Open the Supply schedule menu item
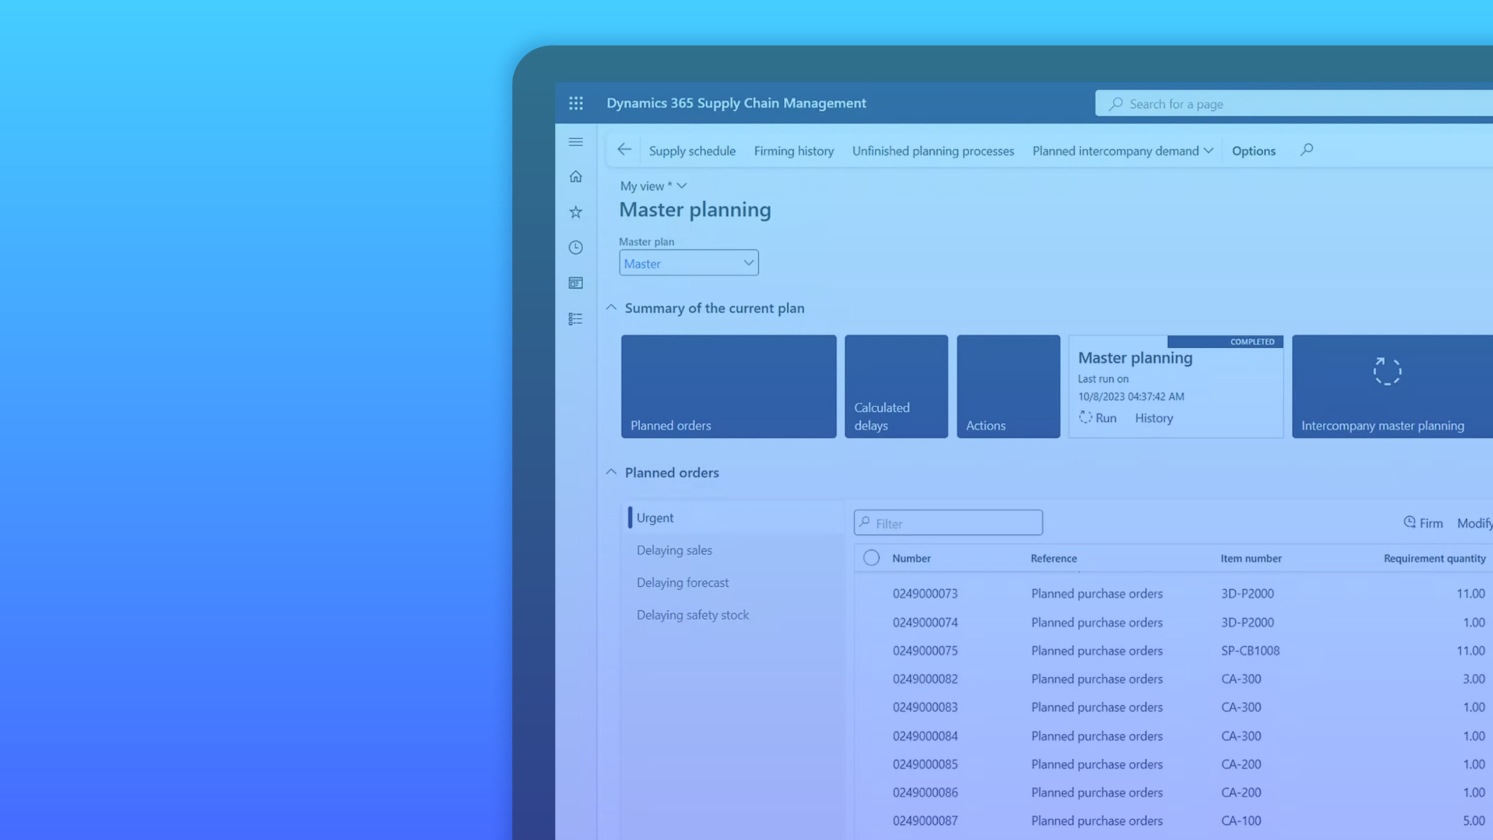 [692, 151]
